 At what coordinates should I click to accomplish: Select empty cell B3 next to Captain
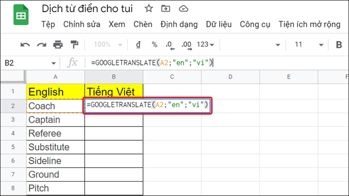pyautogui.click(x=114, y=120)
